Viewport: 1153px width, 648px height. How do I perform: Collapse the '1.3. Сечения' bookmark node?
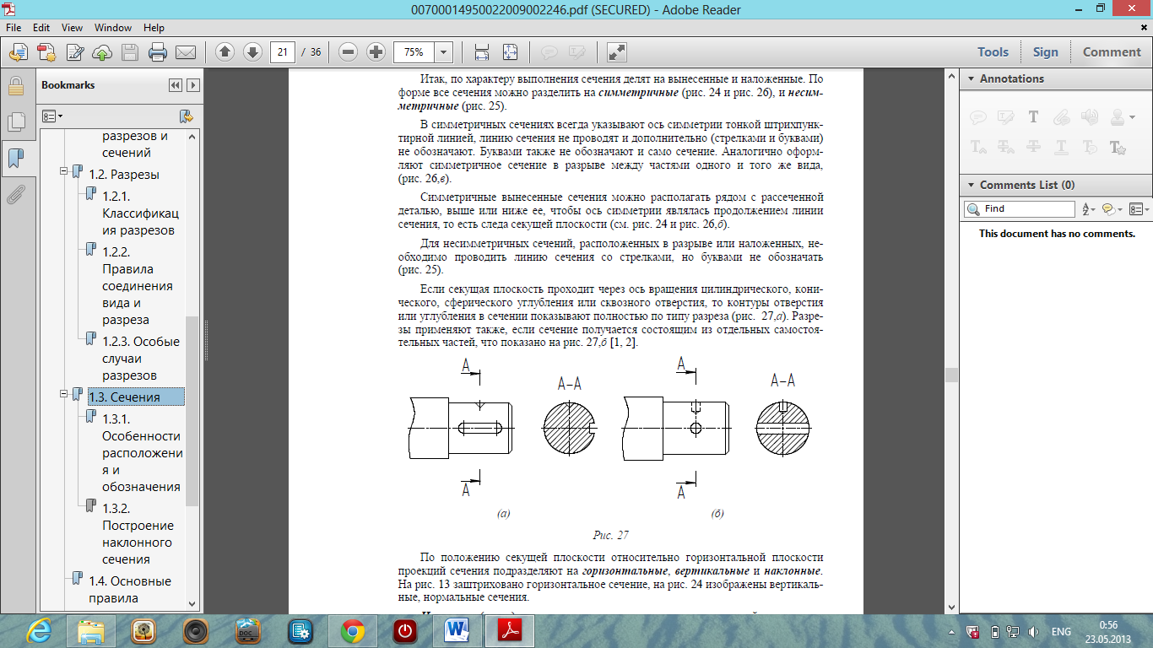tap(63, 393)
